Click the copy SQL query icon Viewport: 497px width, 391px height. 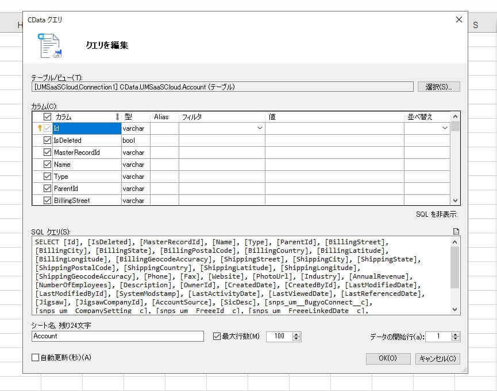pyautogui.click(x=456, y=231)
